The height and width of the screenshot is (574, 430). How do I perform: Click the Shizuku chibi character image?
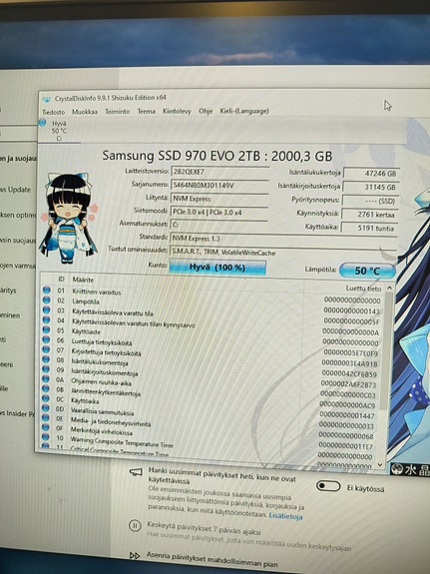click(69, 219)
